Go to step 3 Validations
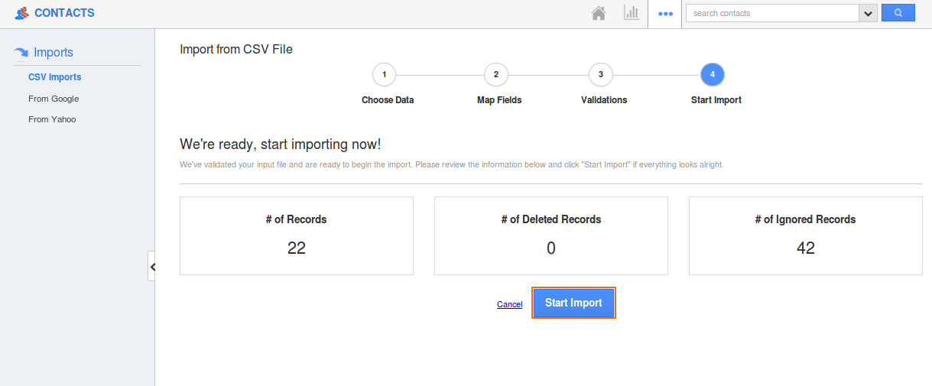The height and width of the screenshot is (386, 932). 600,74
